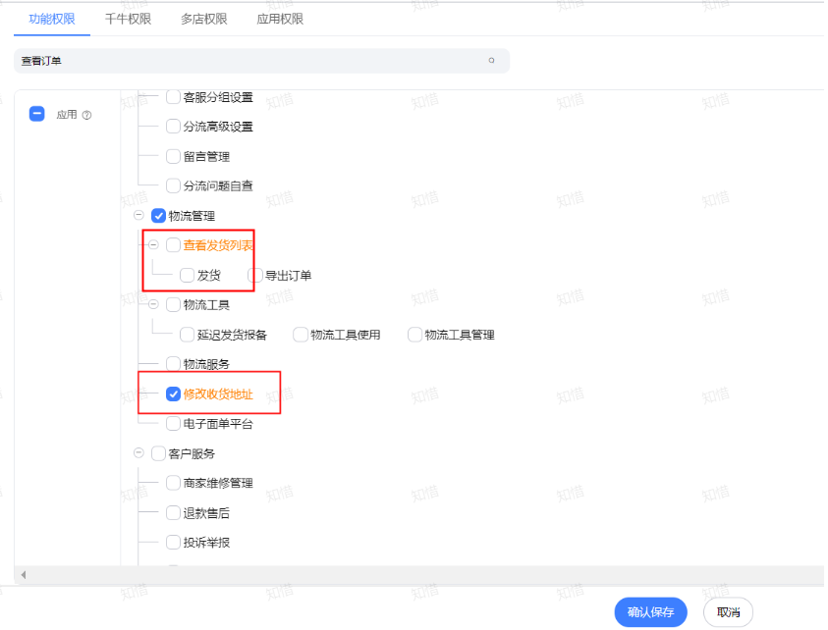Check the 客户服务 checkbox
The width and height of the screenshot is (828, 630).
coord(158,453)
